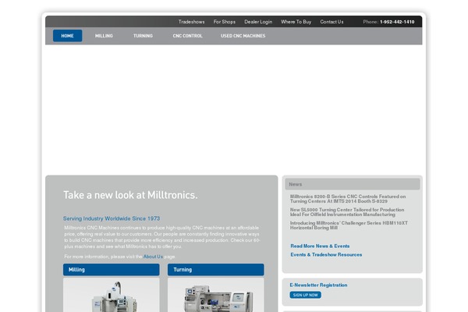Click Read More News & Events
468x312 pixels.
coord(320,246)
